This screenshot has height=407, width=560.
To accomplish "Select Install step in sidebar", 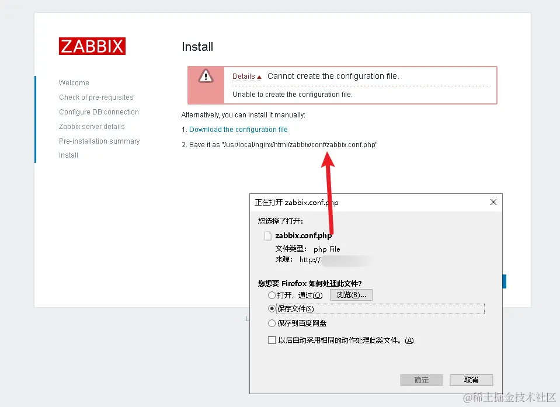I will click(x=68, y=155).
